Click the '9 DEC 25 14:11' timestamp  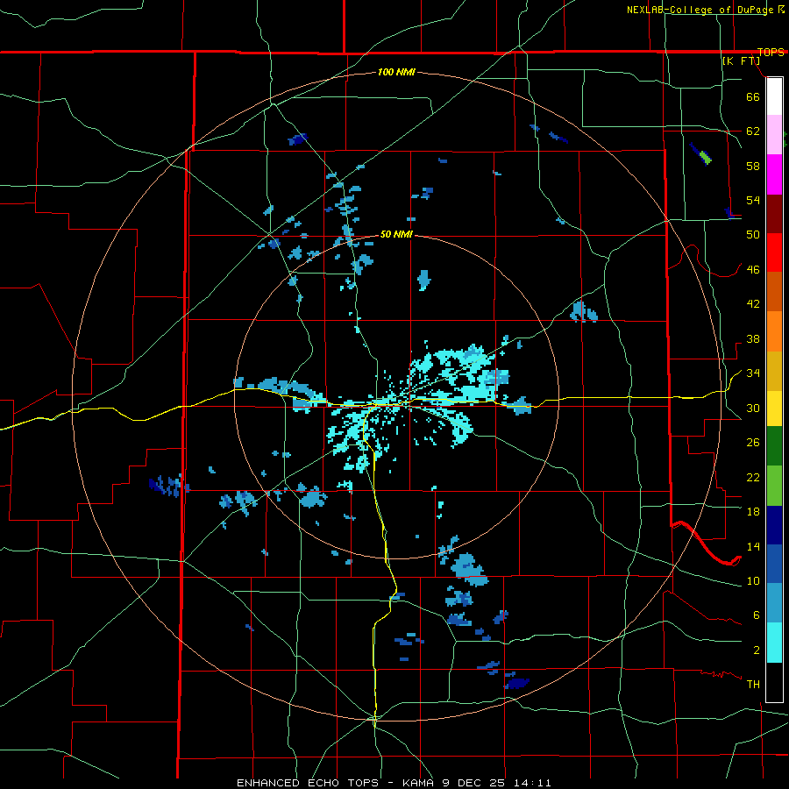click(498, 783)
